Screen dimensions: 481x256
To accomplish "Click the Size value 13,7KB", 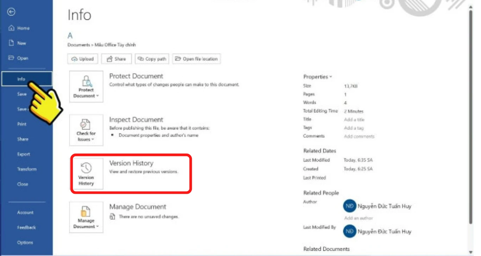I will point(351,86).
